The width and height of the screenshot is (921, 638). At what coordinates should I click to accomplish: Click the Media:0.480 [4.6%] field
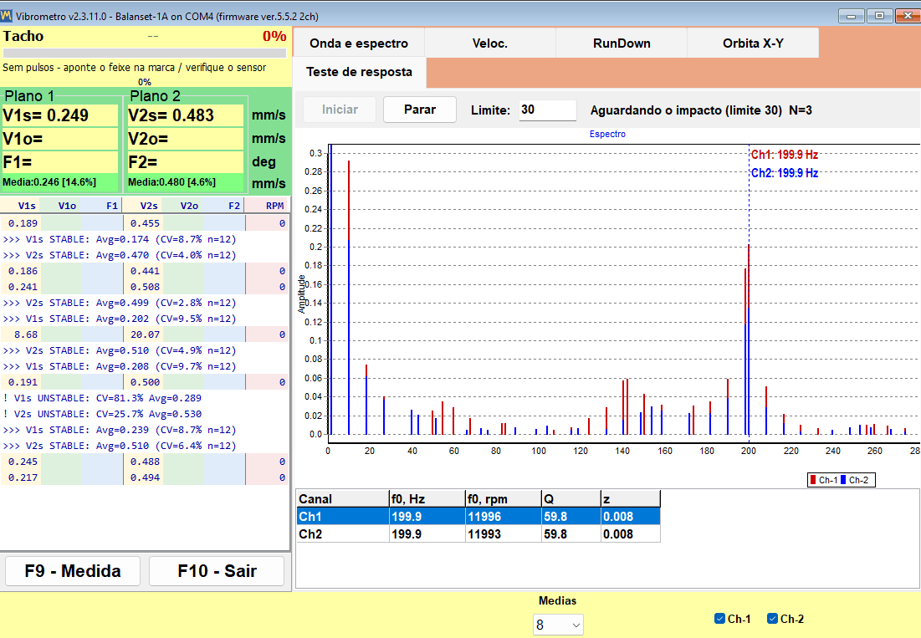pos(185,182)
